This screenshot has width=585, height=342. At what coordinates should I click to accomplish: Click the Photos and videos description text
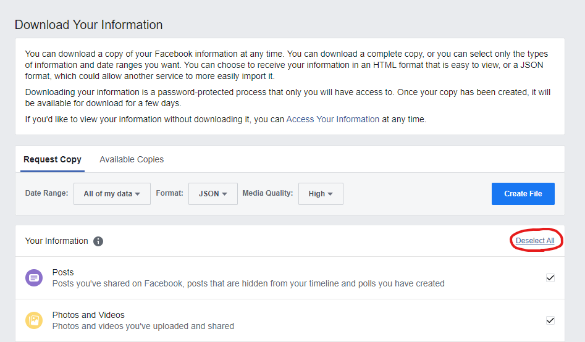tap(143, 327)
